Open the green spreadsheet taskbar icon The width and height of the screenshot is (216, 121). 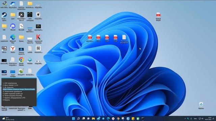coord(138,119)
